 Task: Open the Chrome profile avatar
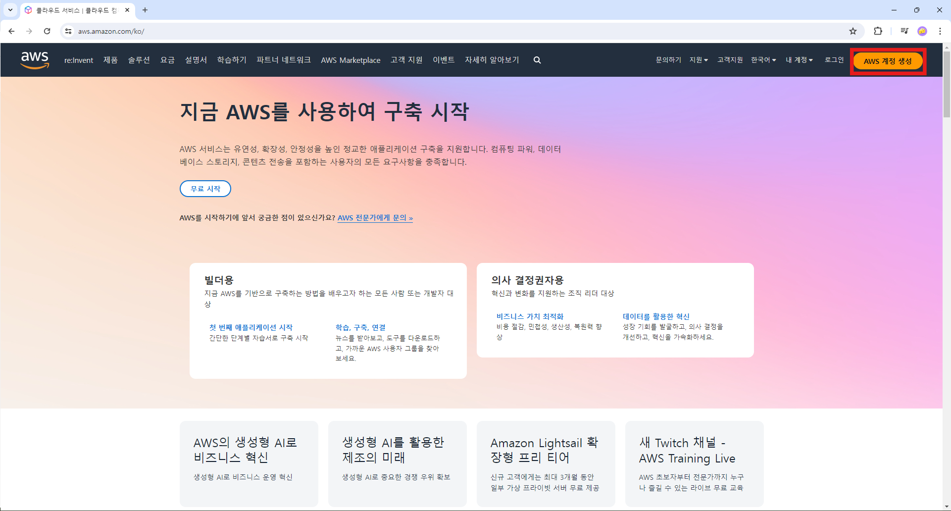click(x=922, y=31)
